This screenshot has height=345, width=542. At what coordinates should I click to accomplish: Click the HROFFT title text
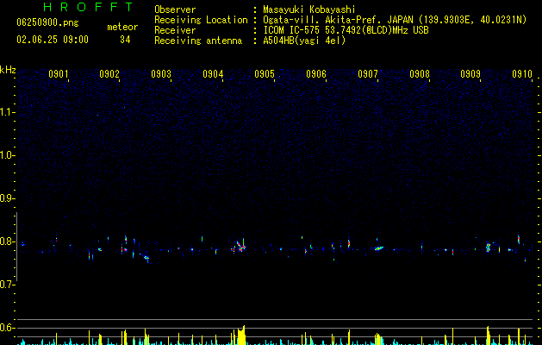point(88,7)
